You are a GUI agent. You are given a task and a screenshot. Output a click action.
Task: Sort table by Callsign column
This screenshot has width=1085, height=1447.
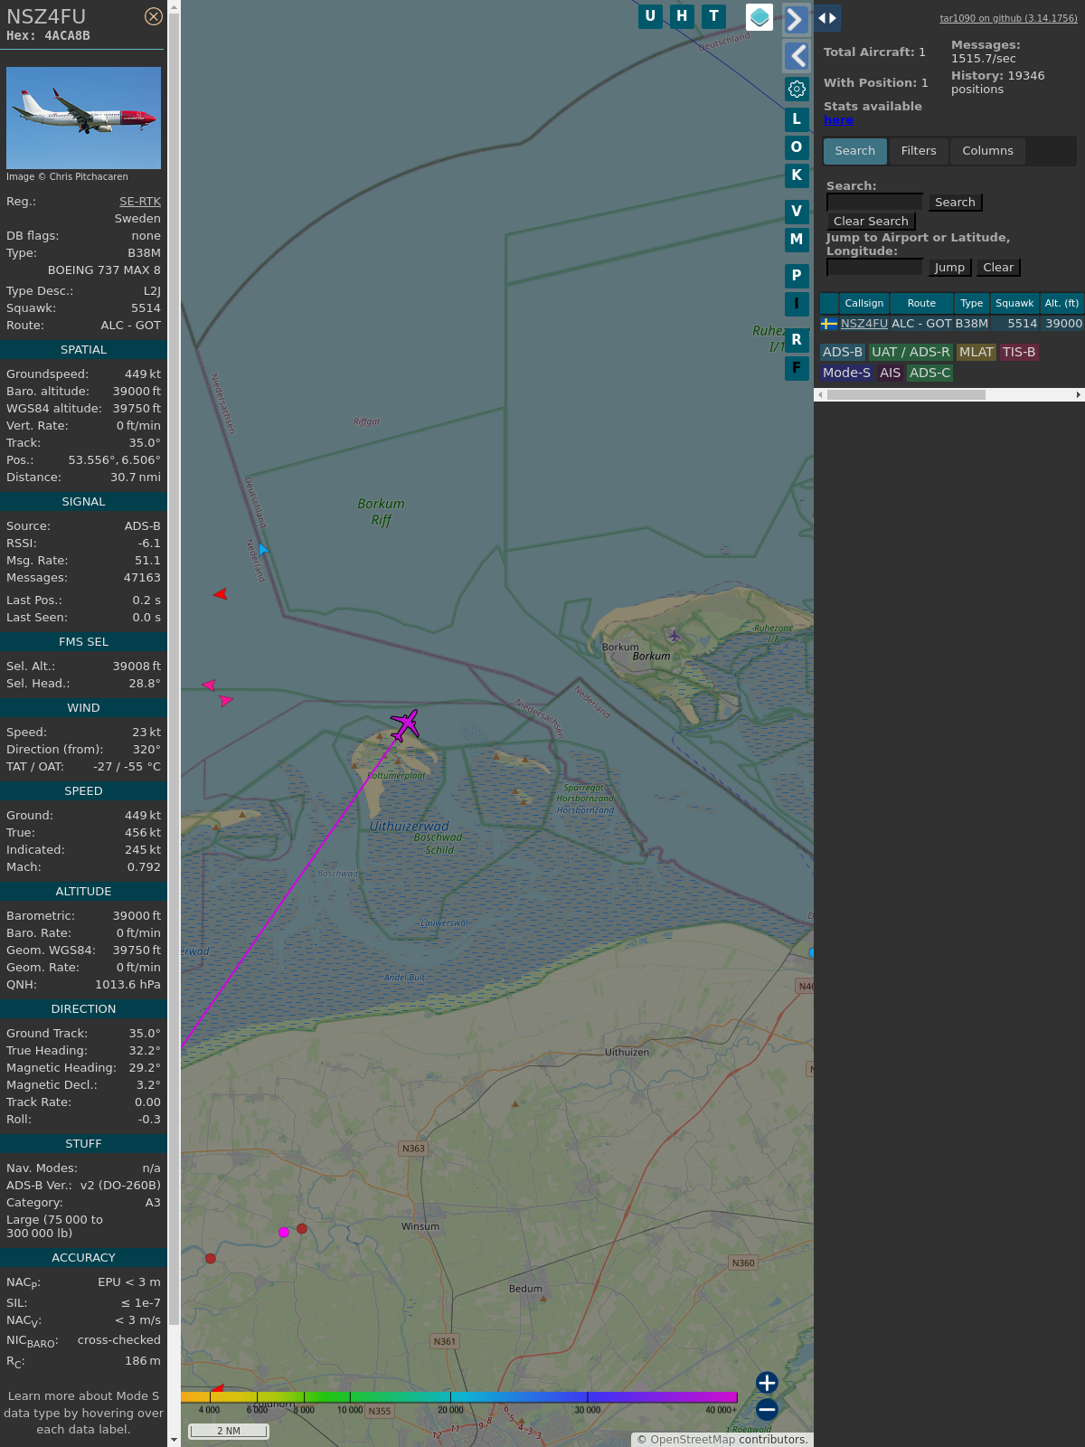864,304
